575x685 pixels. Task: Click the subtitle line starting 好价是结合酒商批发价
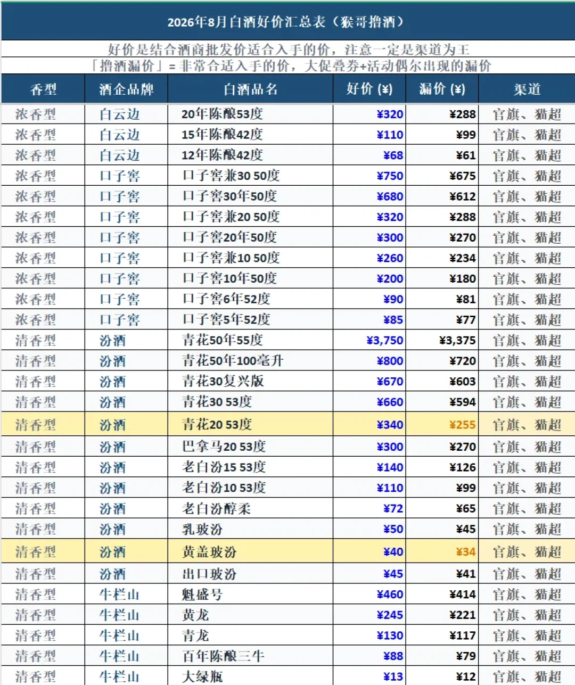point(289,49)
